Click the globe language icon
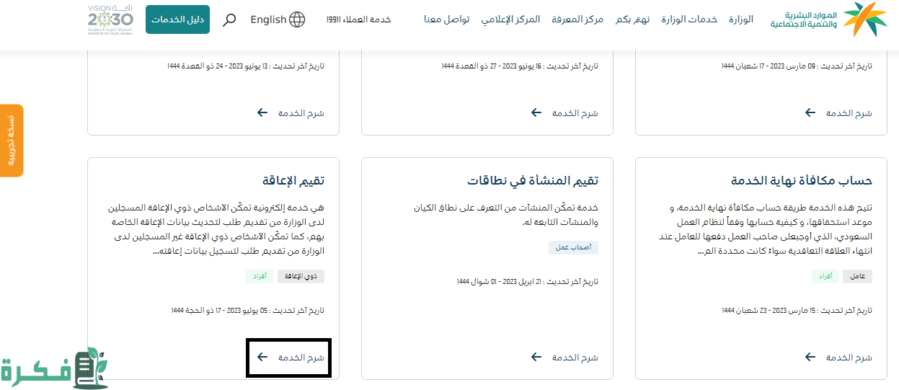Image resolution: width=899 pixels, height=390 pixels. 296,19
